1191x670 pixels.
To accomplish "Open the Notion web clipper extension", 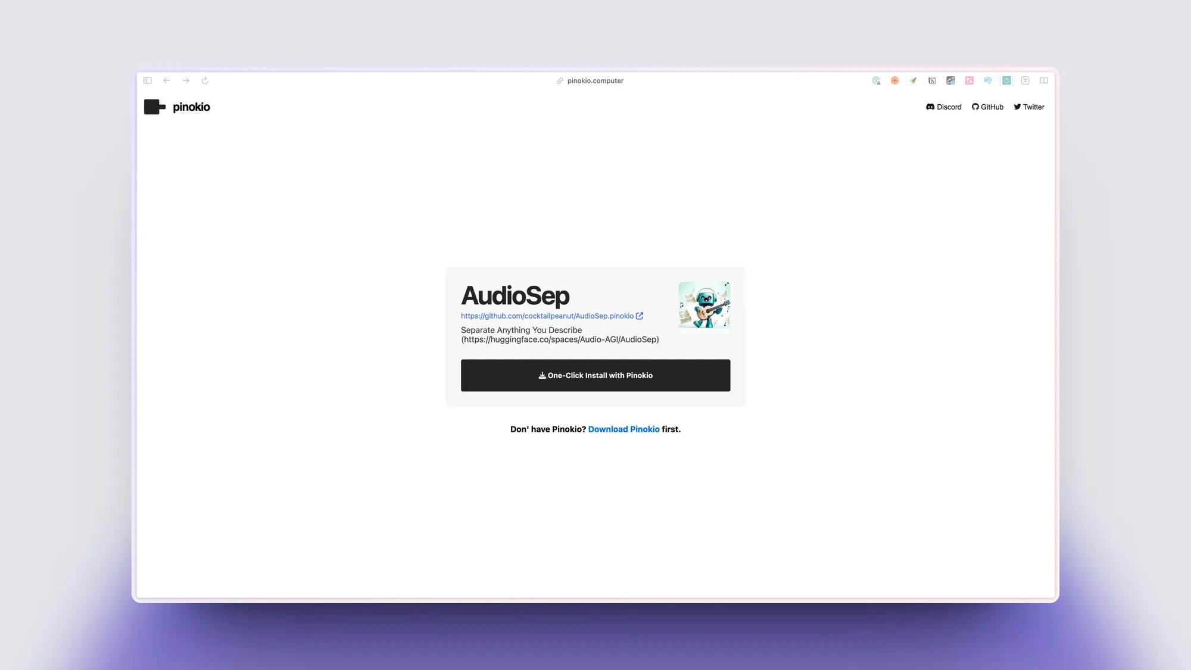I will 932,80.
